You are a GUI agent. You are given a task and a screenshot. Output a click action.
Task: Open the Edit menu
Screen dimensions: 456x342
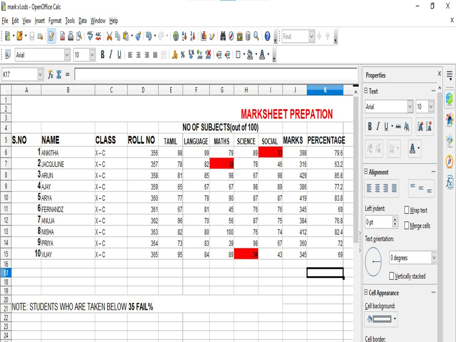click(x=15, y=21)
